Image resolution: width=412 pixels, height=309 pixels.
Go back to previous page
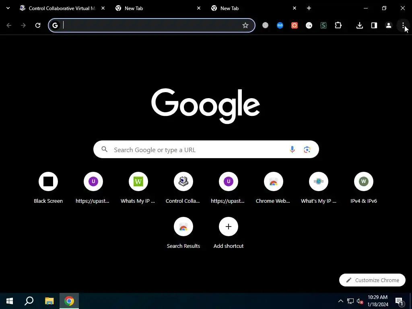[9, 25]
